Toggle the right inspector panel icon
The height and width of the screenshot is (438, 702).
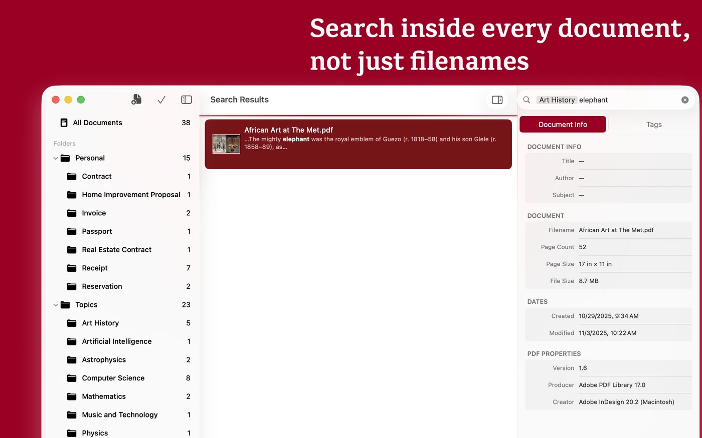pos(497,100)
